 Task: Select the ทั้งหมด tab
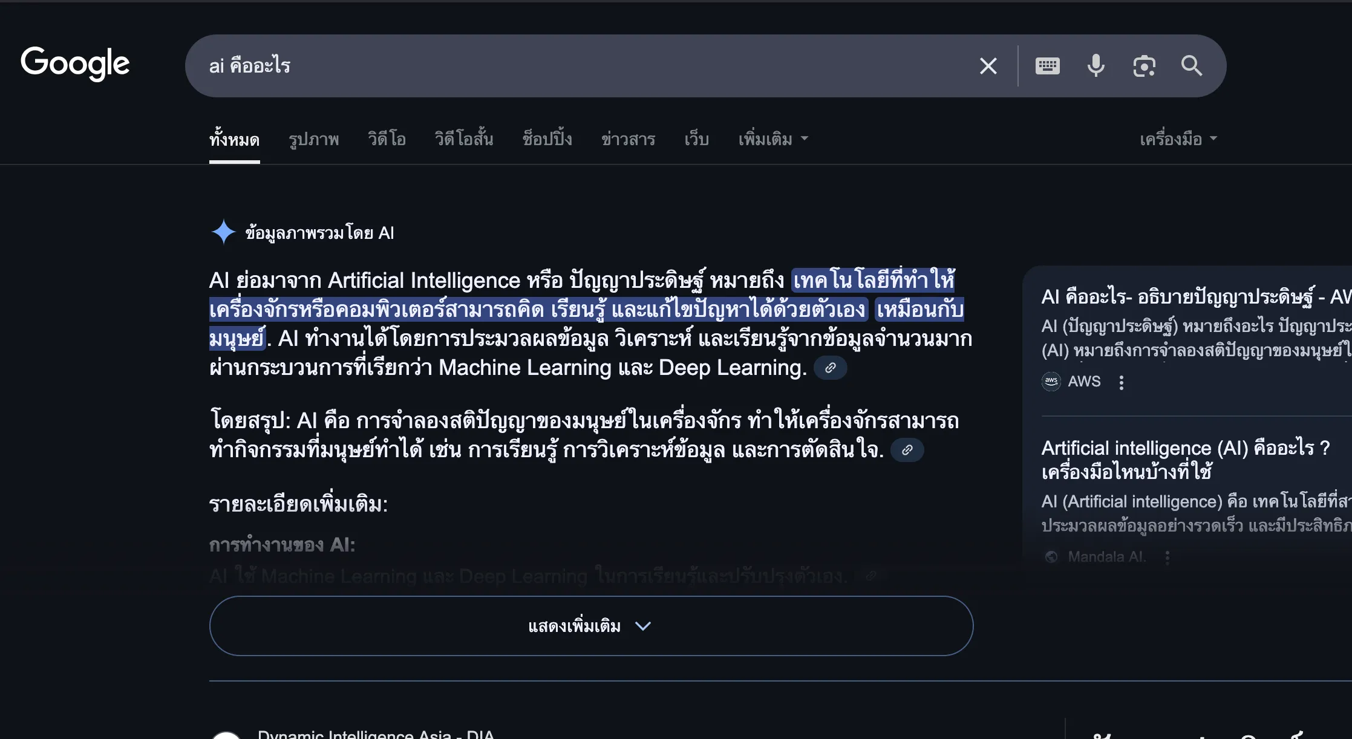(234, 140)
